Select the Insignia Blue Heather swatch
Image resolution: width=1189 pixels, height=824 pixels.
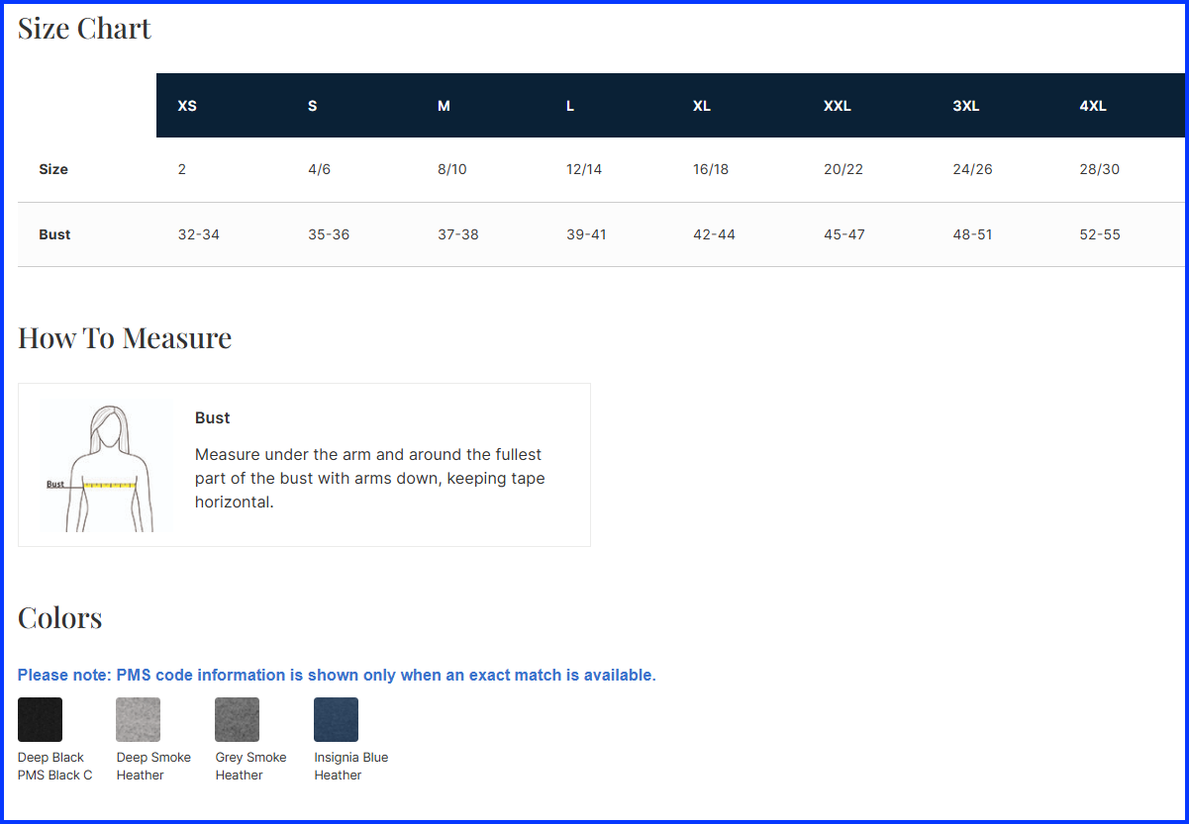(336, 719)
